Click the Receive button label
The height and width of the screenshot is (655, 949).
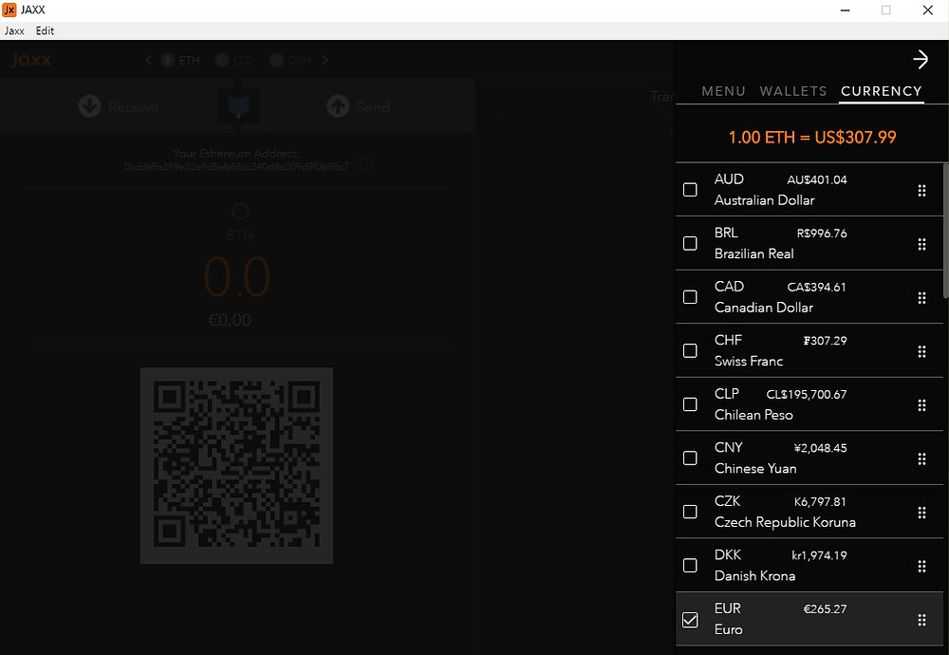(134, 107)
